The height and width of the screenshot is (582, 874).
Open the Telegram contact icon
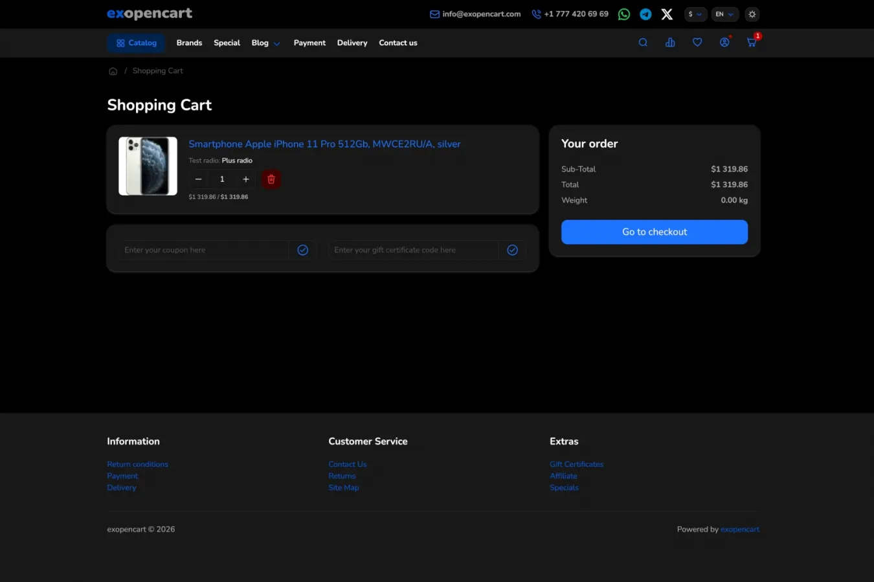coord(645,14)
